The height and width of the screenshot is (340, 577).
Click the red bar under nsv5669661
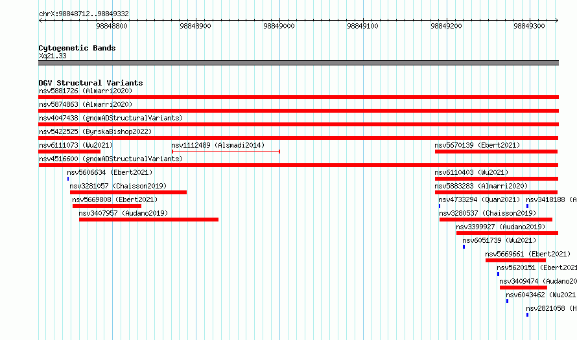click(x=515, y=260)
